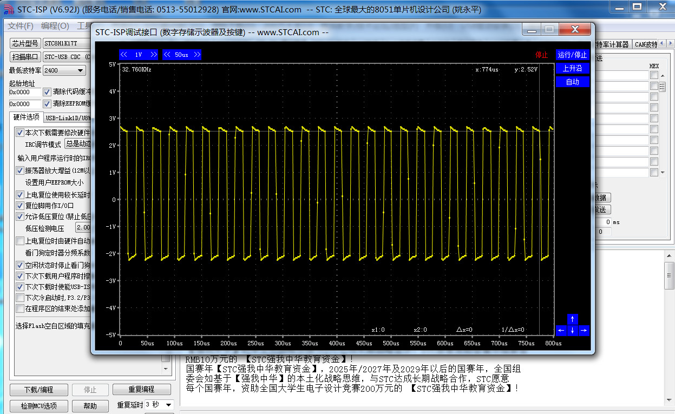Open the 编程(O) menu
This screenshot has width=675, height=414.
55,26
